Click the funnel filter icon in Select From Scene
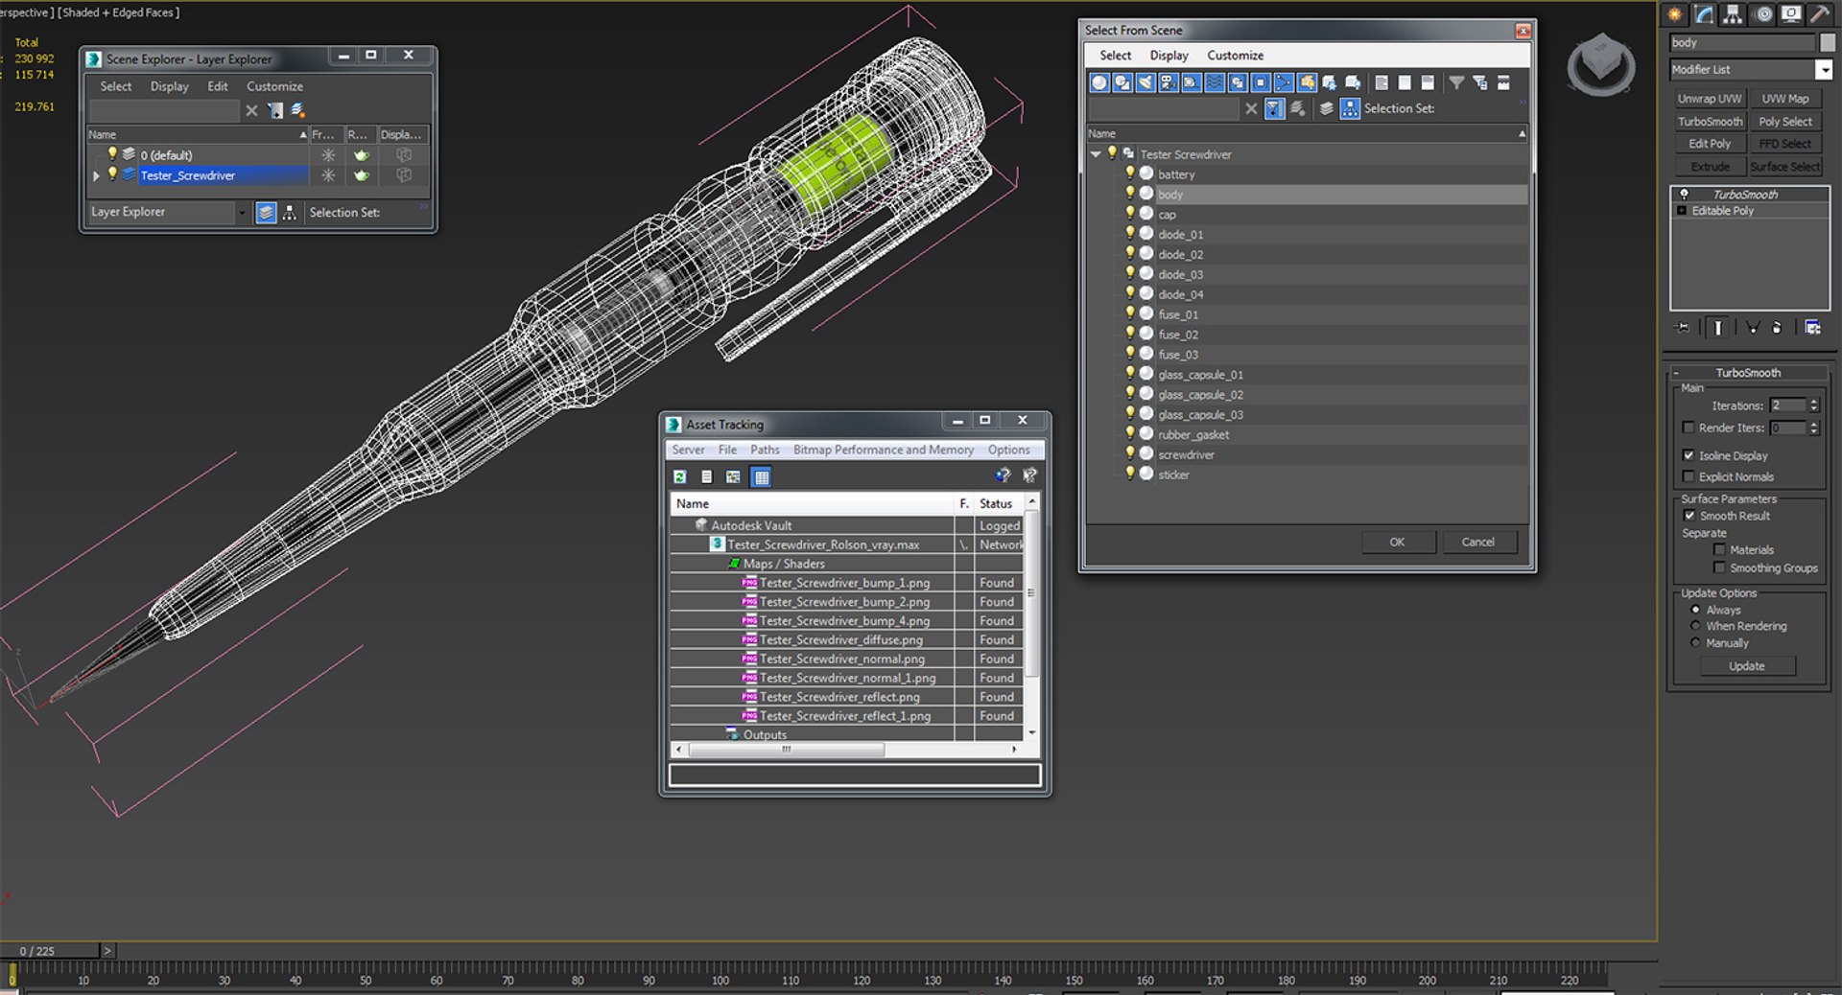Screen dimensions: 1842x995 (x=1456, y=82)
